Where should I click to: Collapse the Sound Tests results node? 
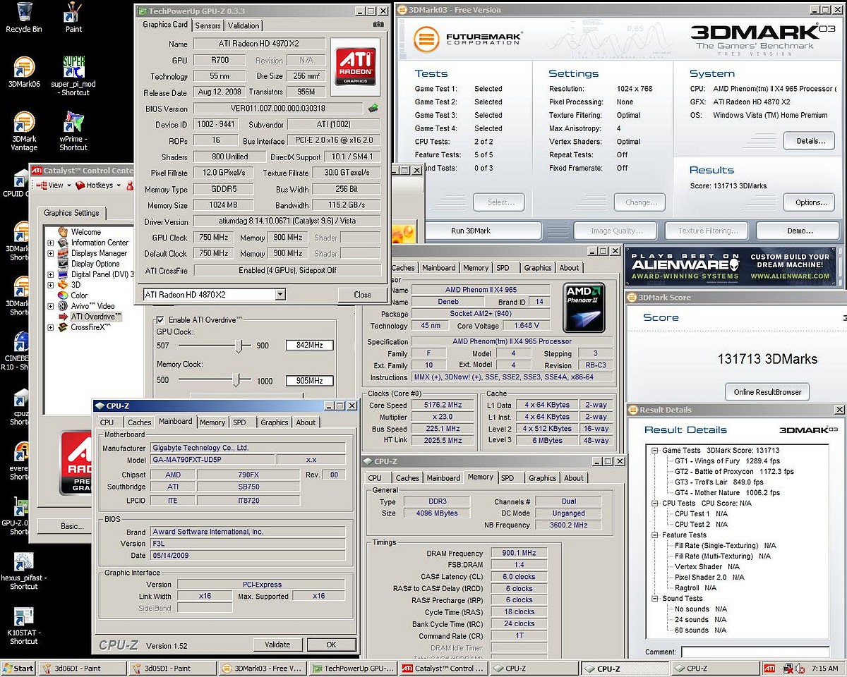(655, 598)
